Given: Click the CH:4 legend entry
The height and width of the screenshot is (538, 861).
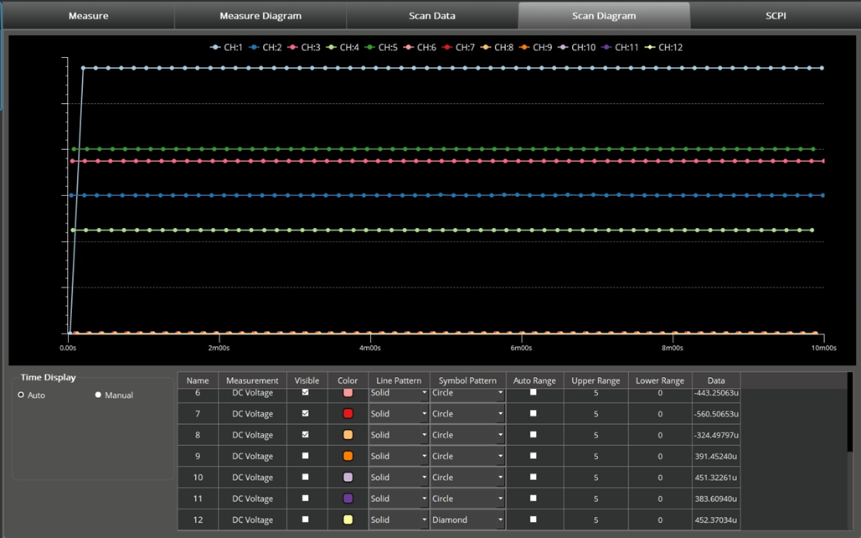Looking at the screenshot, I should pyautogui.click(x=343, y=47).
